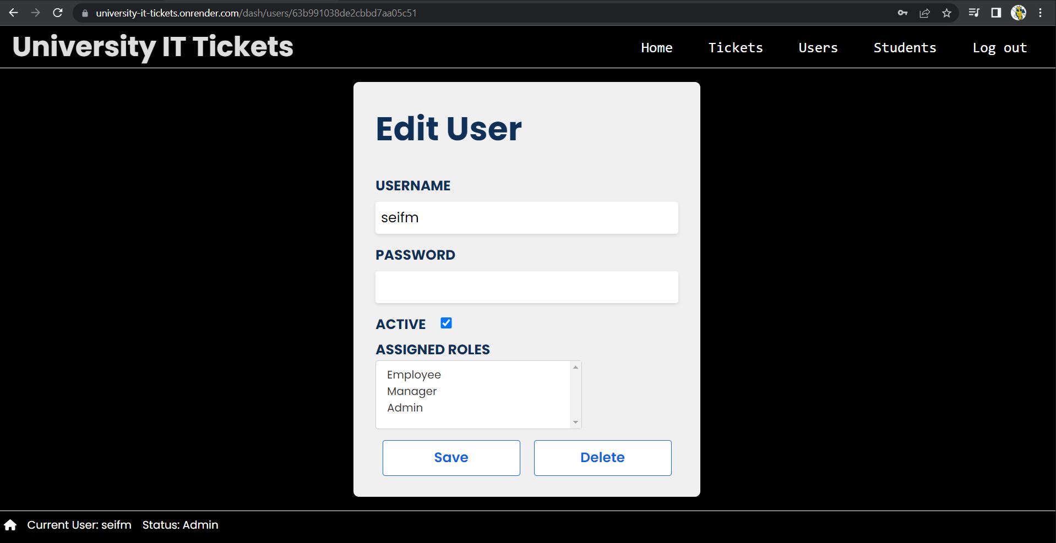Open the Chrome three-dot menu
1056x543 pixels.
coord(1040,13)
